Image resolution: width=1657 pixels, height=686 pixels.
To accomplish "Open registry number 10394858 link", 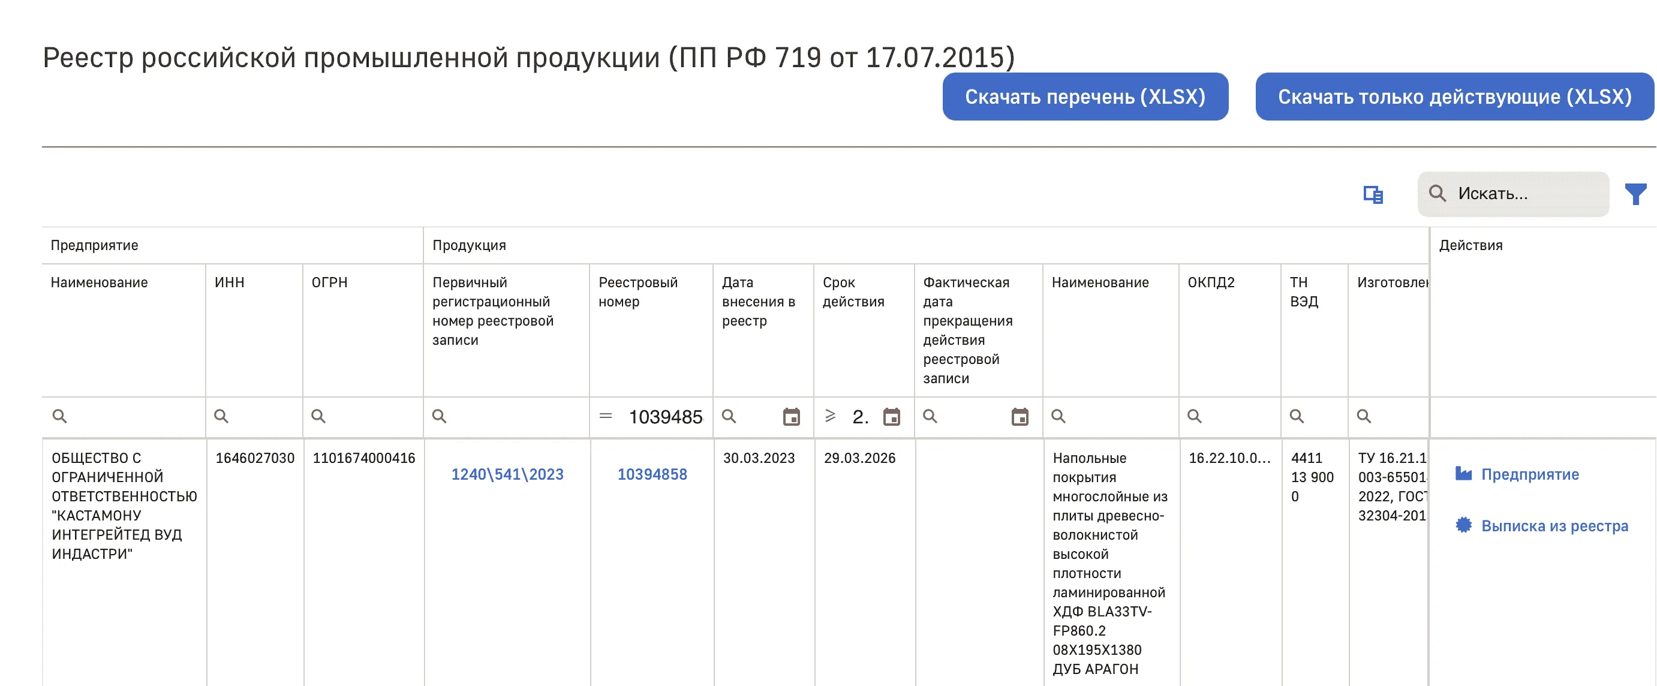I will tap(652, 474).
